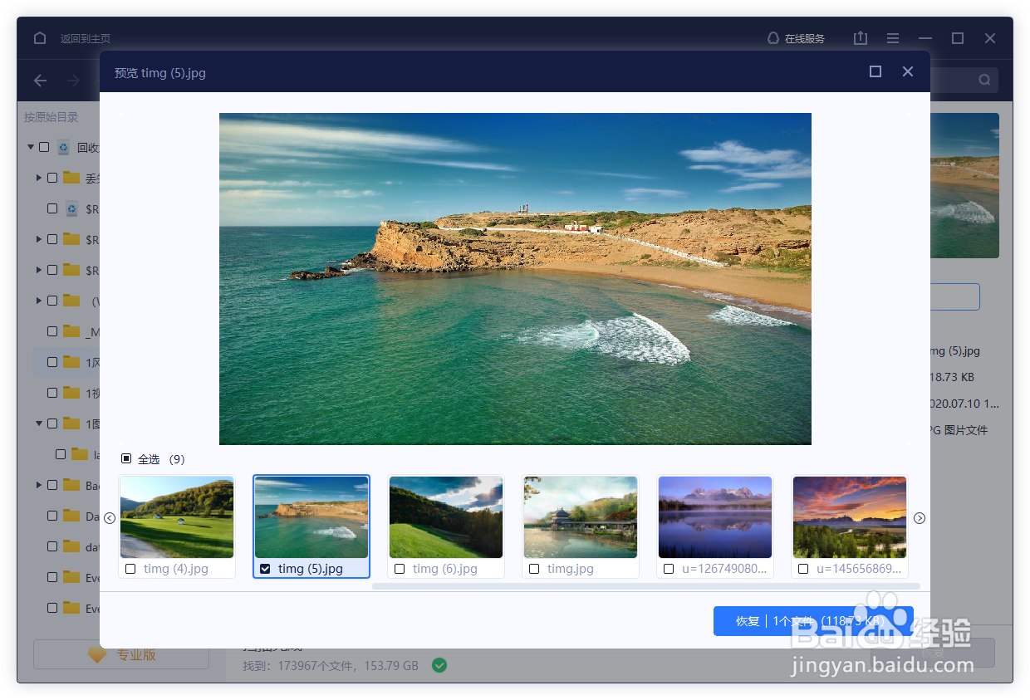Click the search box in main window

[x=964, y=81]
